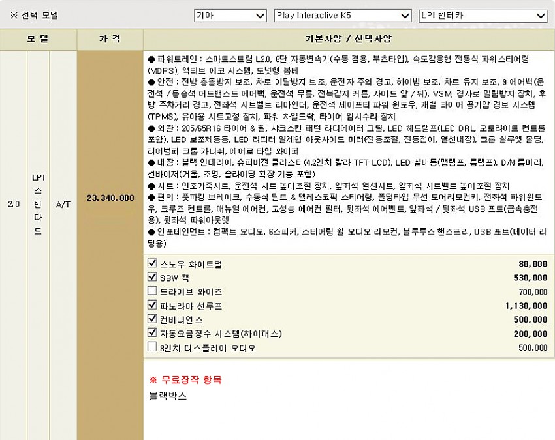Open the 기아 manufacturer dropdown
The image size is (555, 440).
(230, 15)
